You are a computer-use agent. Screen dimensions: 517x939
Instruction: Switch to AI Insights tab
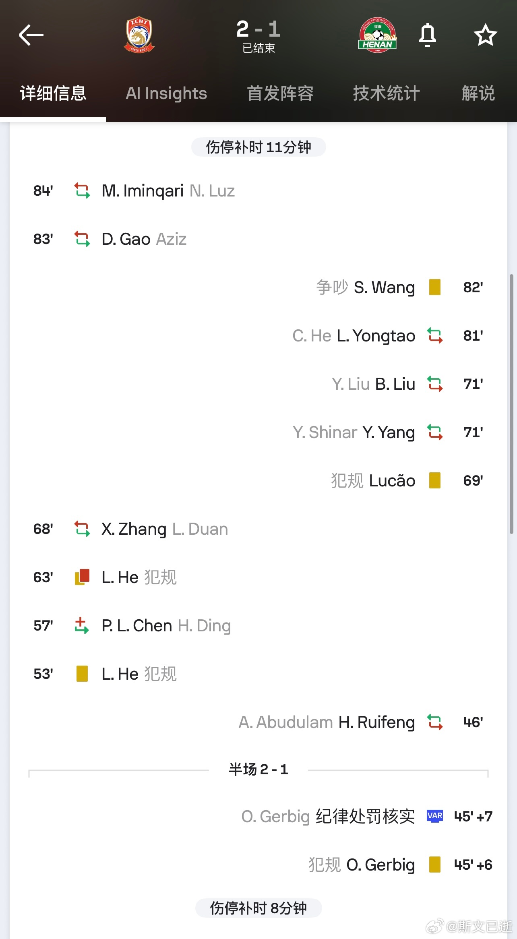[x=166, y=93]
